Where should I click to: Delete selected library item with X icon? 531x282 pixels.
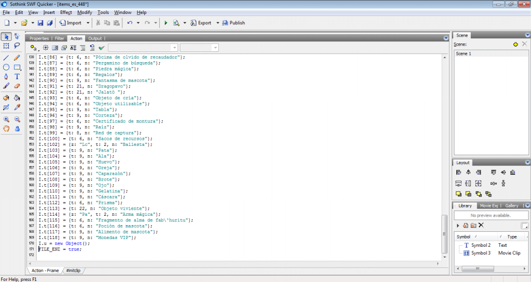point(481,225)
